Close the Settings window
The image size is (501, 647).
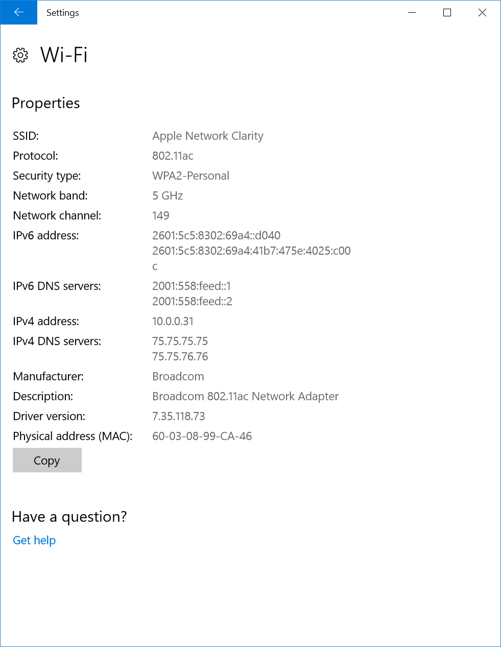coord(482,12)
